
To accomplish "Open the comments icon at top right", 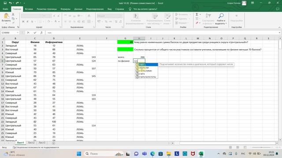I will [x=278, y=9].
